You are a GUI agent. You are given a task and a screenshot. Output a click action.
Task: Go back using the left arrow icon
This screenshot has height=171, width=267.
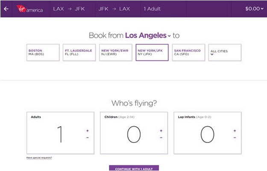[6, 9]
